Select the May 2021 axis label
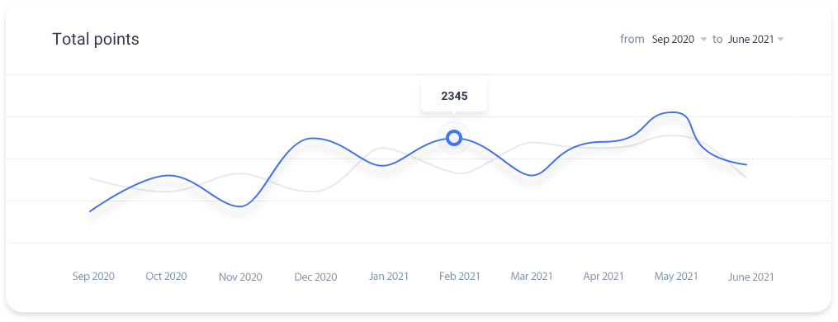This screenshot has width=838, height=322. (676, 277)
